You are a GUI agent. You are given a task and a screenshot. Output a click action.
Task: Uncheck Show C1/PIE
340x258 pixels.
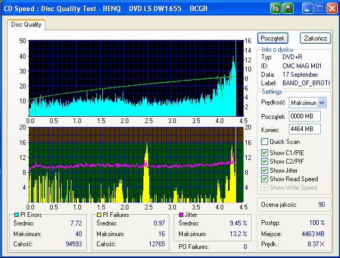pos(264,152)
